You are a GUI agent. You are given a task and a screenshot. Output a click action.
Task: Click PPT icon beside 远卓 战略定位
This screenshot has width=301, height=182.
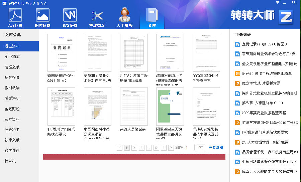[237, 172]
